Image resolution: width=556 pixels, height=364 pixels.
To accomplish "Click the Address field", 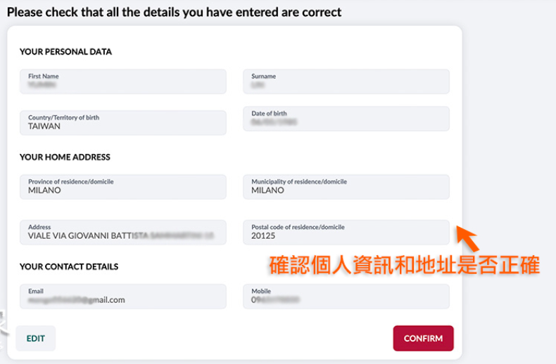I will click(x=123, y=232).
